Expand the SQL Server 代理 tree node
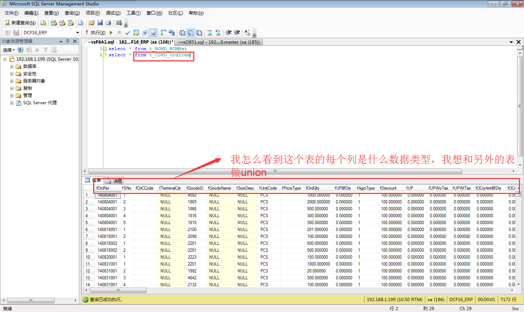 [12, 103]
